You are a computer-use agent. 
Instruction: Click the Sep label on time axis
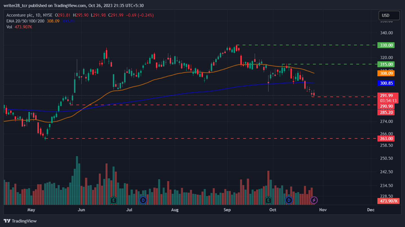point(227,210)
